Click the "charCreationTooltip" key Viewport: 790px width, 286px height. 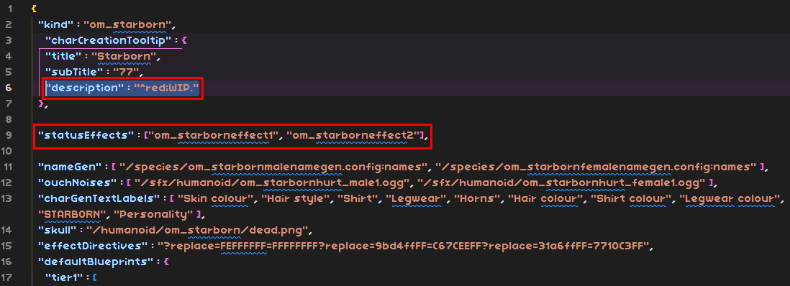109,40
